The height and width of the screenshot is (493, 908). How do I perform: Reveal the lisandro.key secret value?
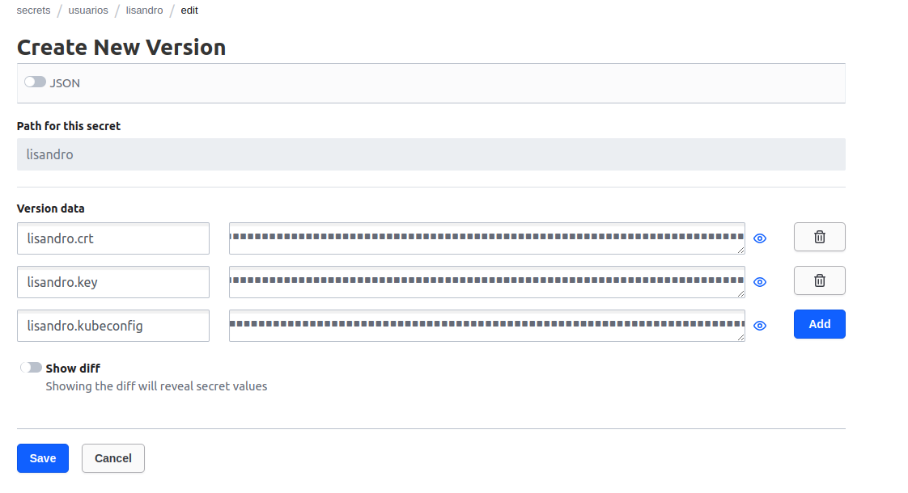tap(760, 282)
